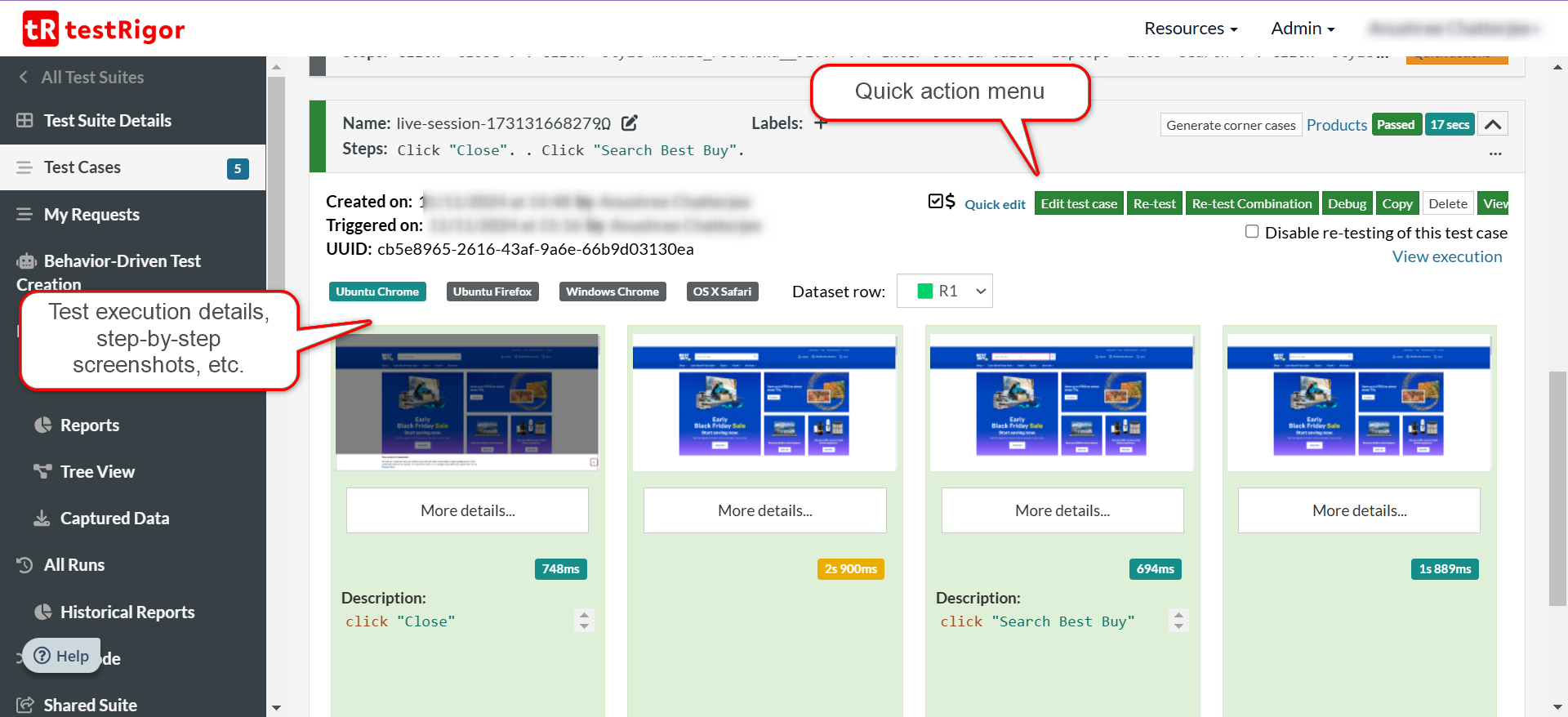Click the Reports pie chart icon
This screenshot has height=717, width=1568.
tap(42, 425)
